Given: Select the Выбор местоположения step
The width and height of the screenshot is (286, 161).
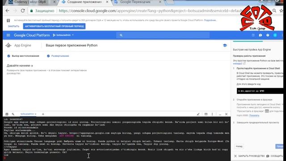Looking at the screenshot, I should click(23, 56).
